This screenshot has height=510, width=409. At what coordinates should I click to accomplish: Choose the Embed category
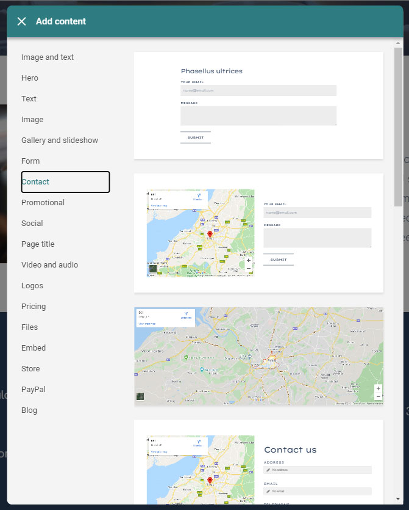(34, 348)
